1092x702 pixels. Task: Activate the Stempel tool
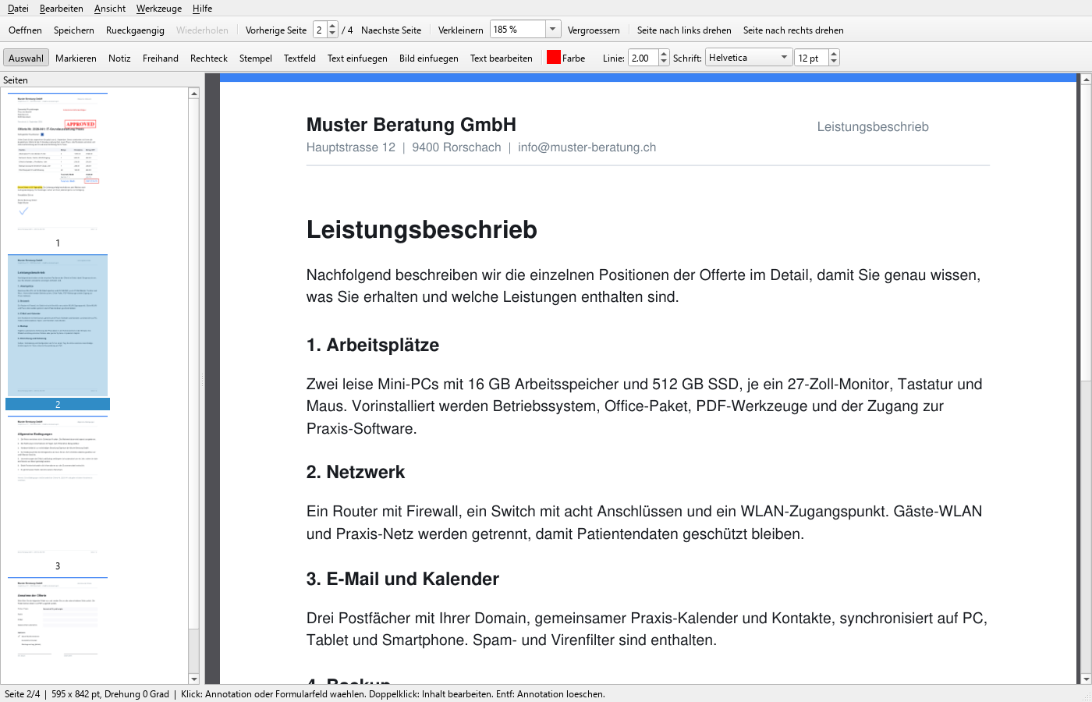[x=256, y=58]
